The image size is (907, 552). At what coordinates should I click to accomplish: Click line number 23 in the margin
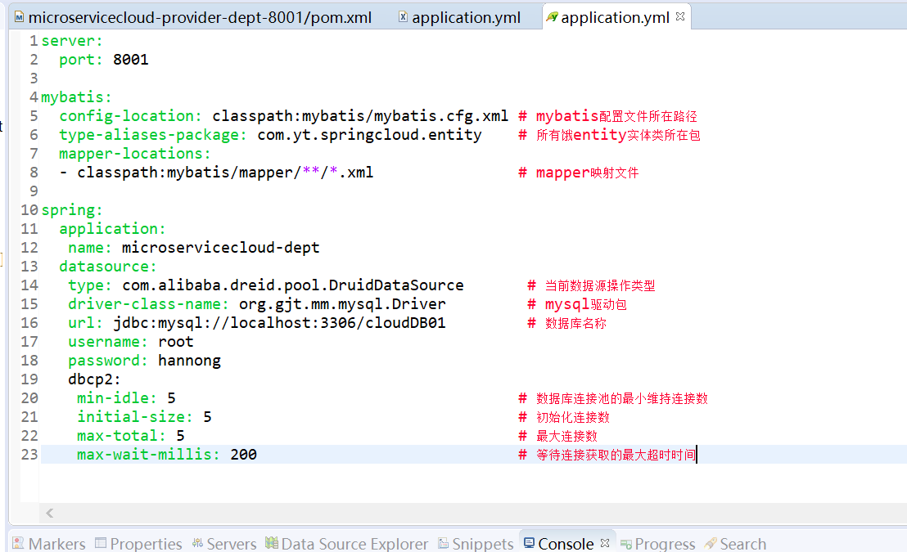(x=29, y=454)
